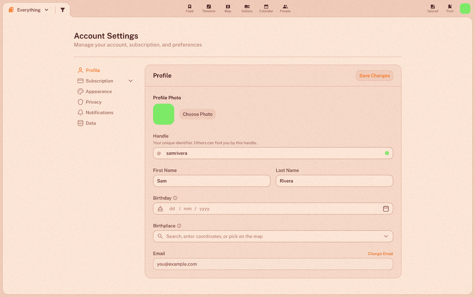This screenshot has height=297, width=475.
Task: Expand the Subscription section chevron
Action: [x=130, y=81]
